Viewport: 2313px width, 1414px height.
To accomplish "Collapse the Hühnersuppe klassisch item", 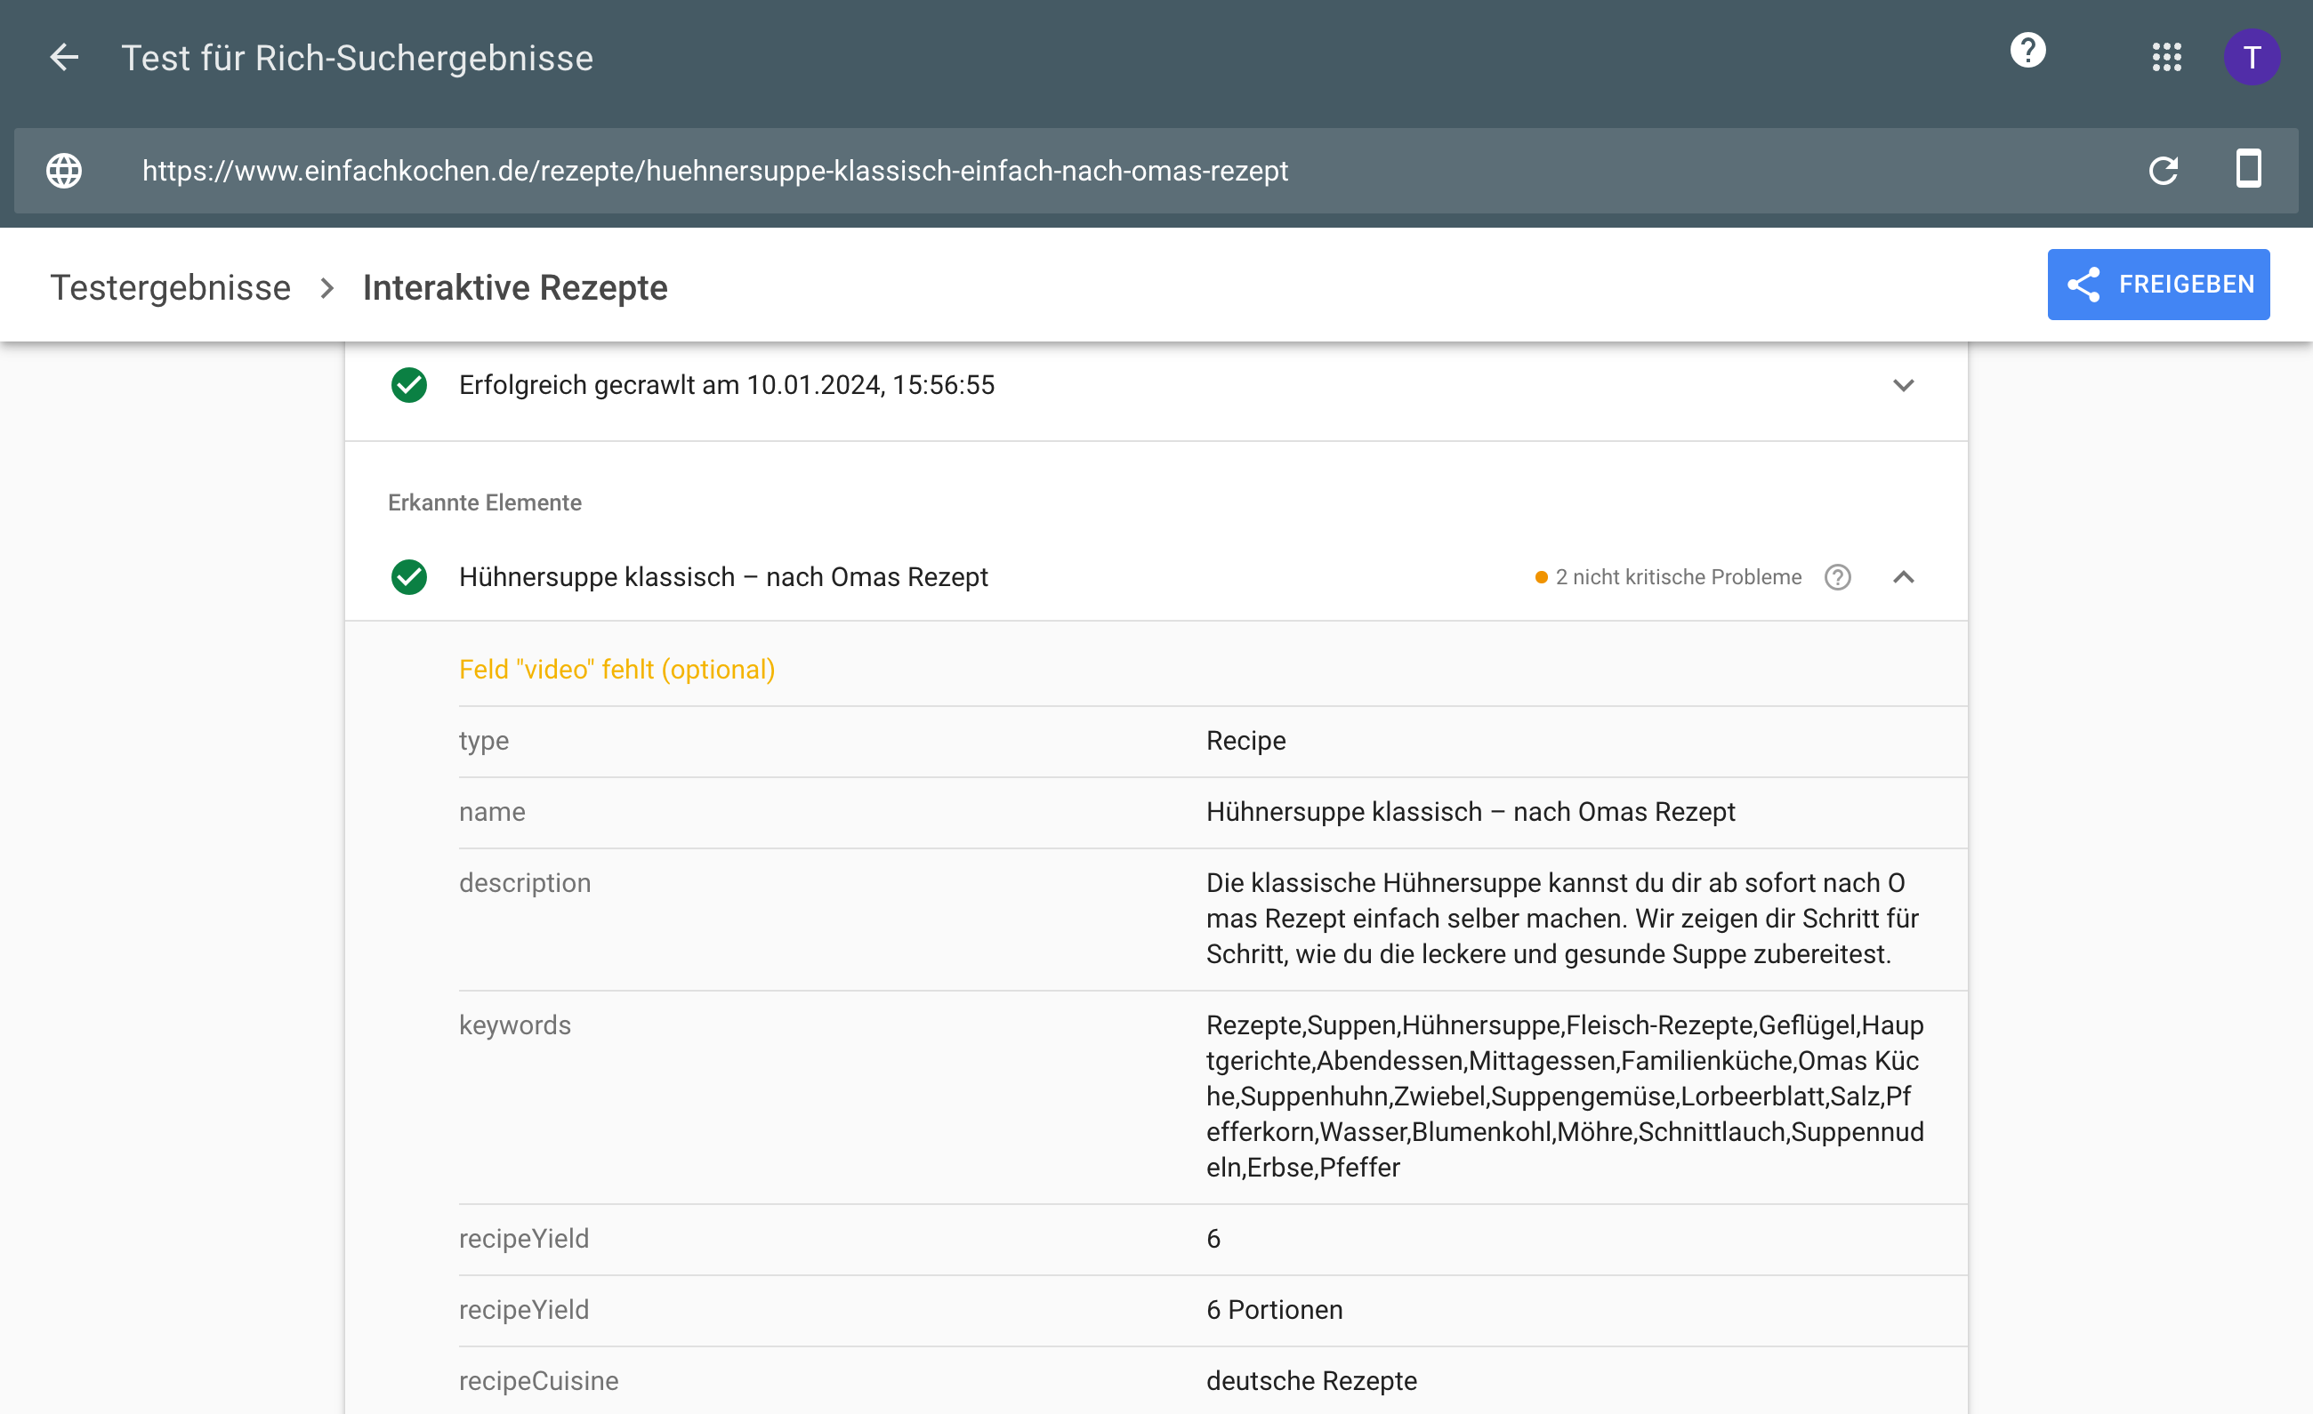I will pyautogui.click(x=1903, y=577).
